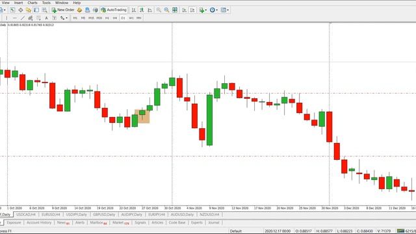Open the News terminal tab
This screenshot has height=234, width=416.
[63, 222]
